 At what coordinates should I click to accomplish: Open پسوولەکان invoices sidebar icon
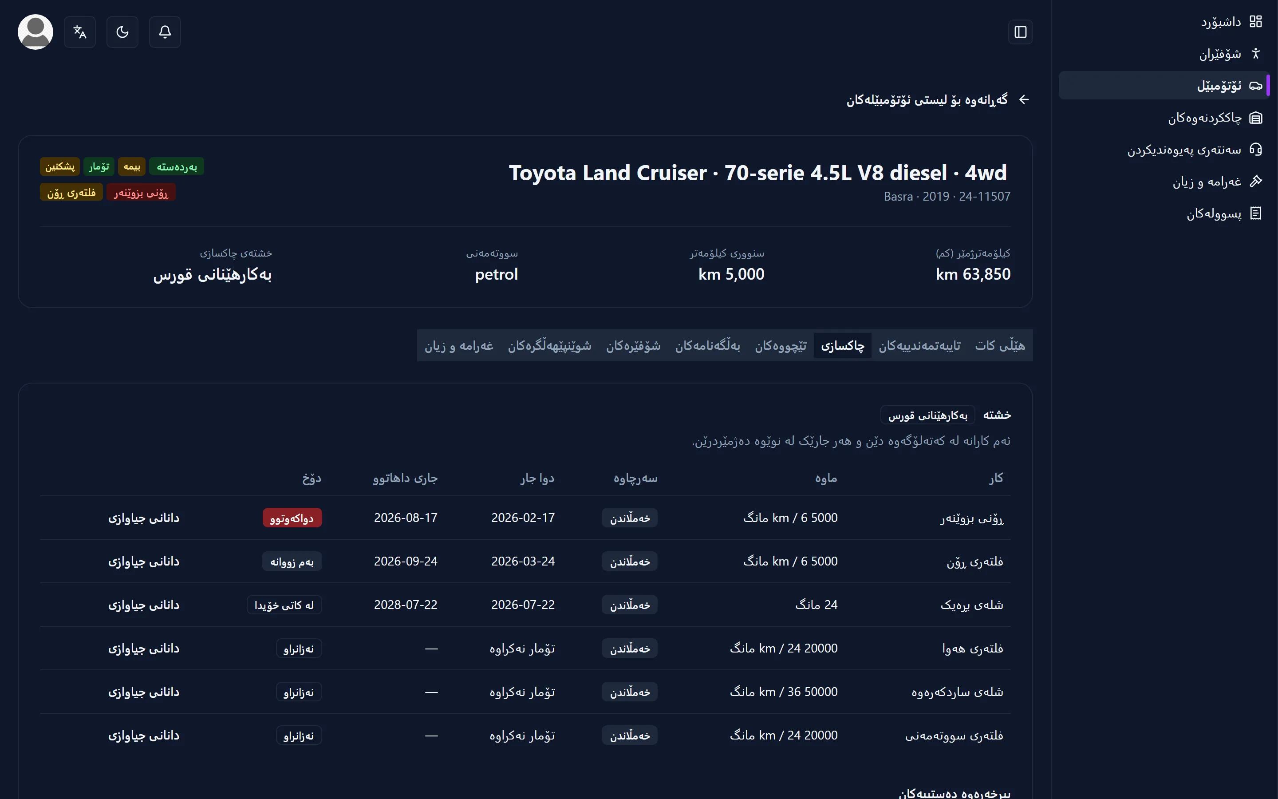pos(1255,214)
